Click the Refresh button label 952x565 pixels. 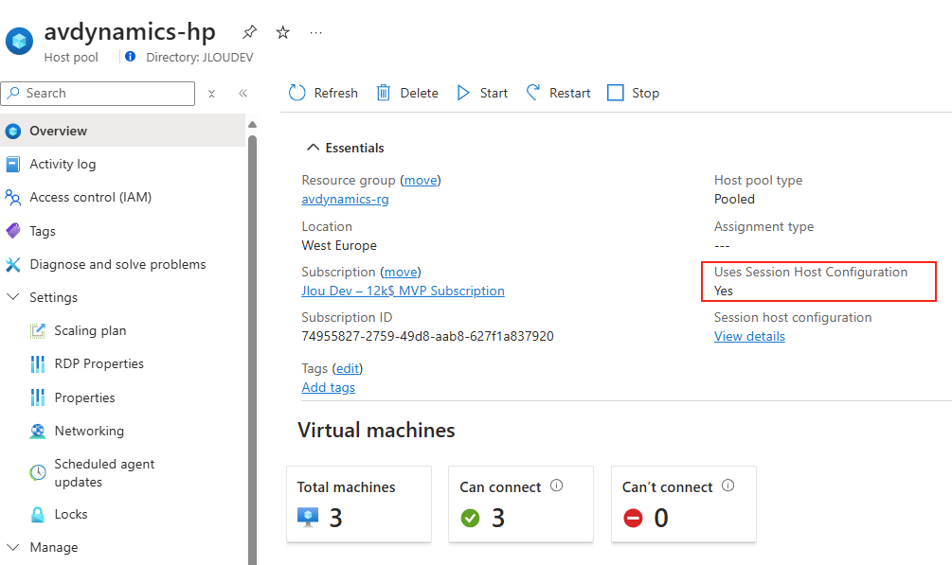[x=335, y=93]
